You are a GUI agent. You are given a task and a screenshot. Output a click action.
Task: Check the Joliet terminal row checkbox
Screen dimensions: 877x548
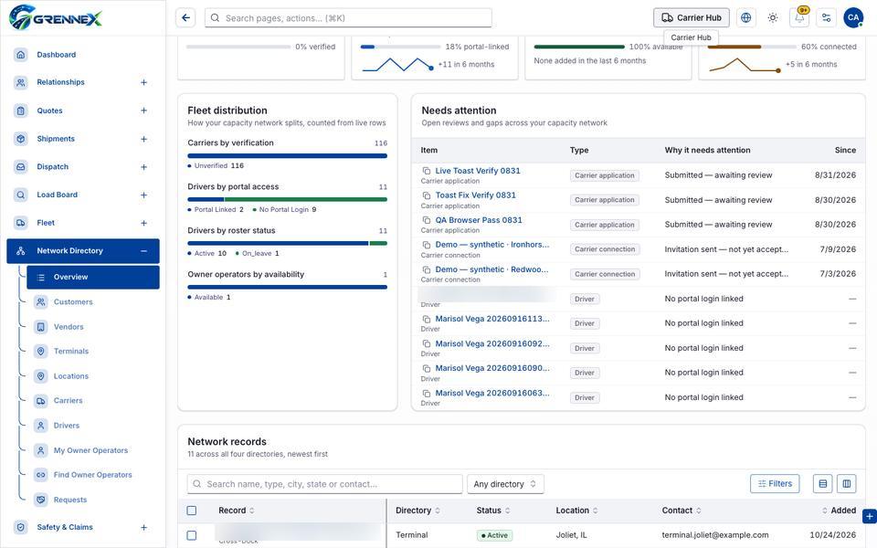point(192,535)
